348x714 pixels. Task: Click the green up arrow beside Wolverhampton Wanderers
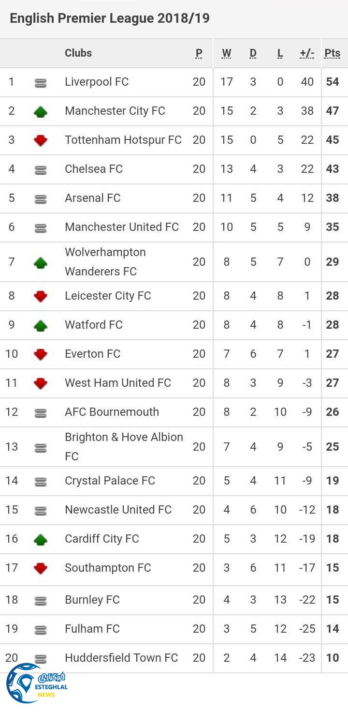click(x=41, y=263)
